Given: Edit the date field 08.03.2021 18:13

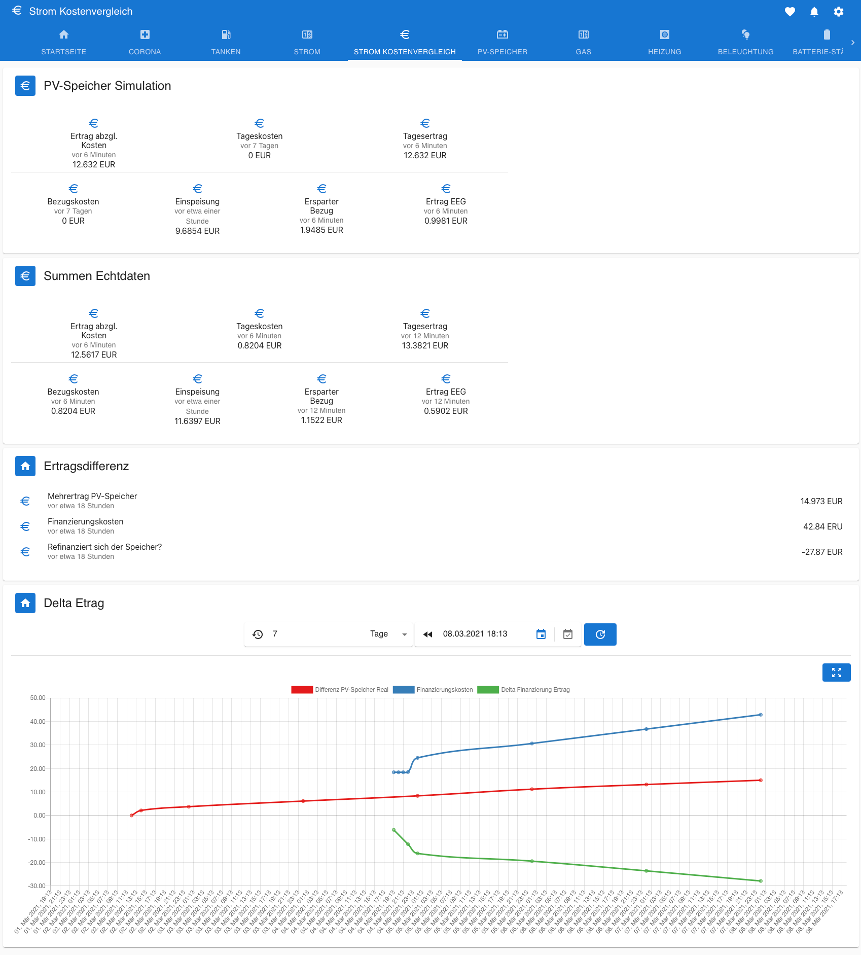Looking at the screenshot, I should (484, 634).
